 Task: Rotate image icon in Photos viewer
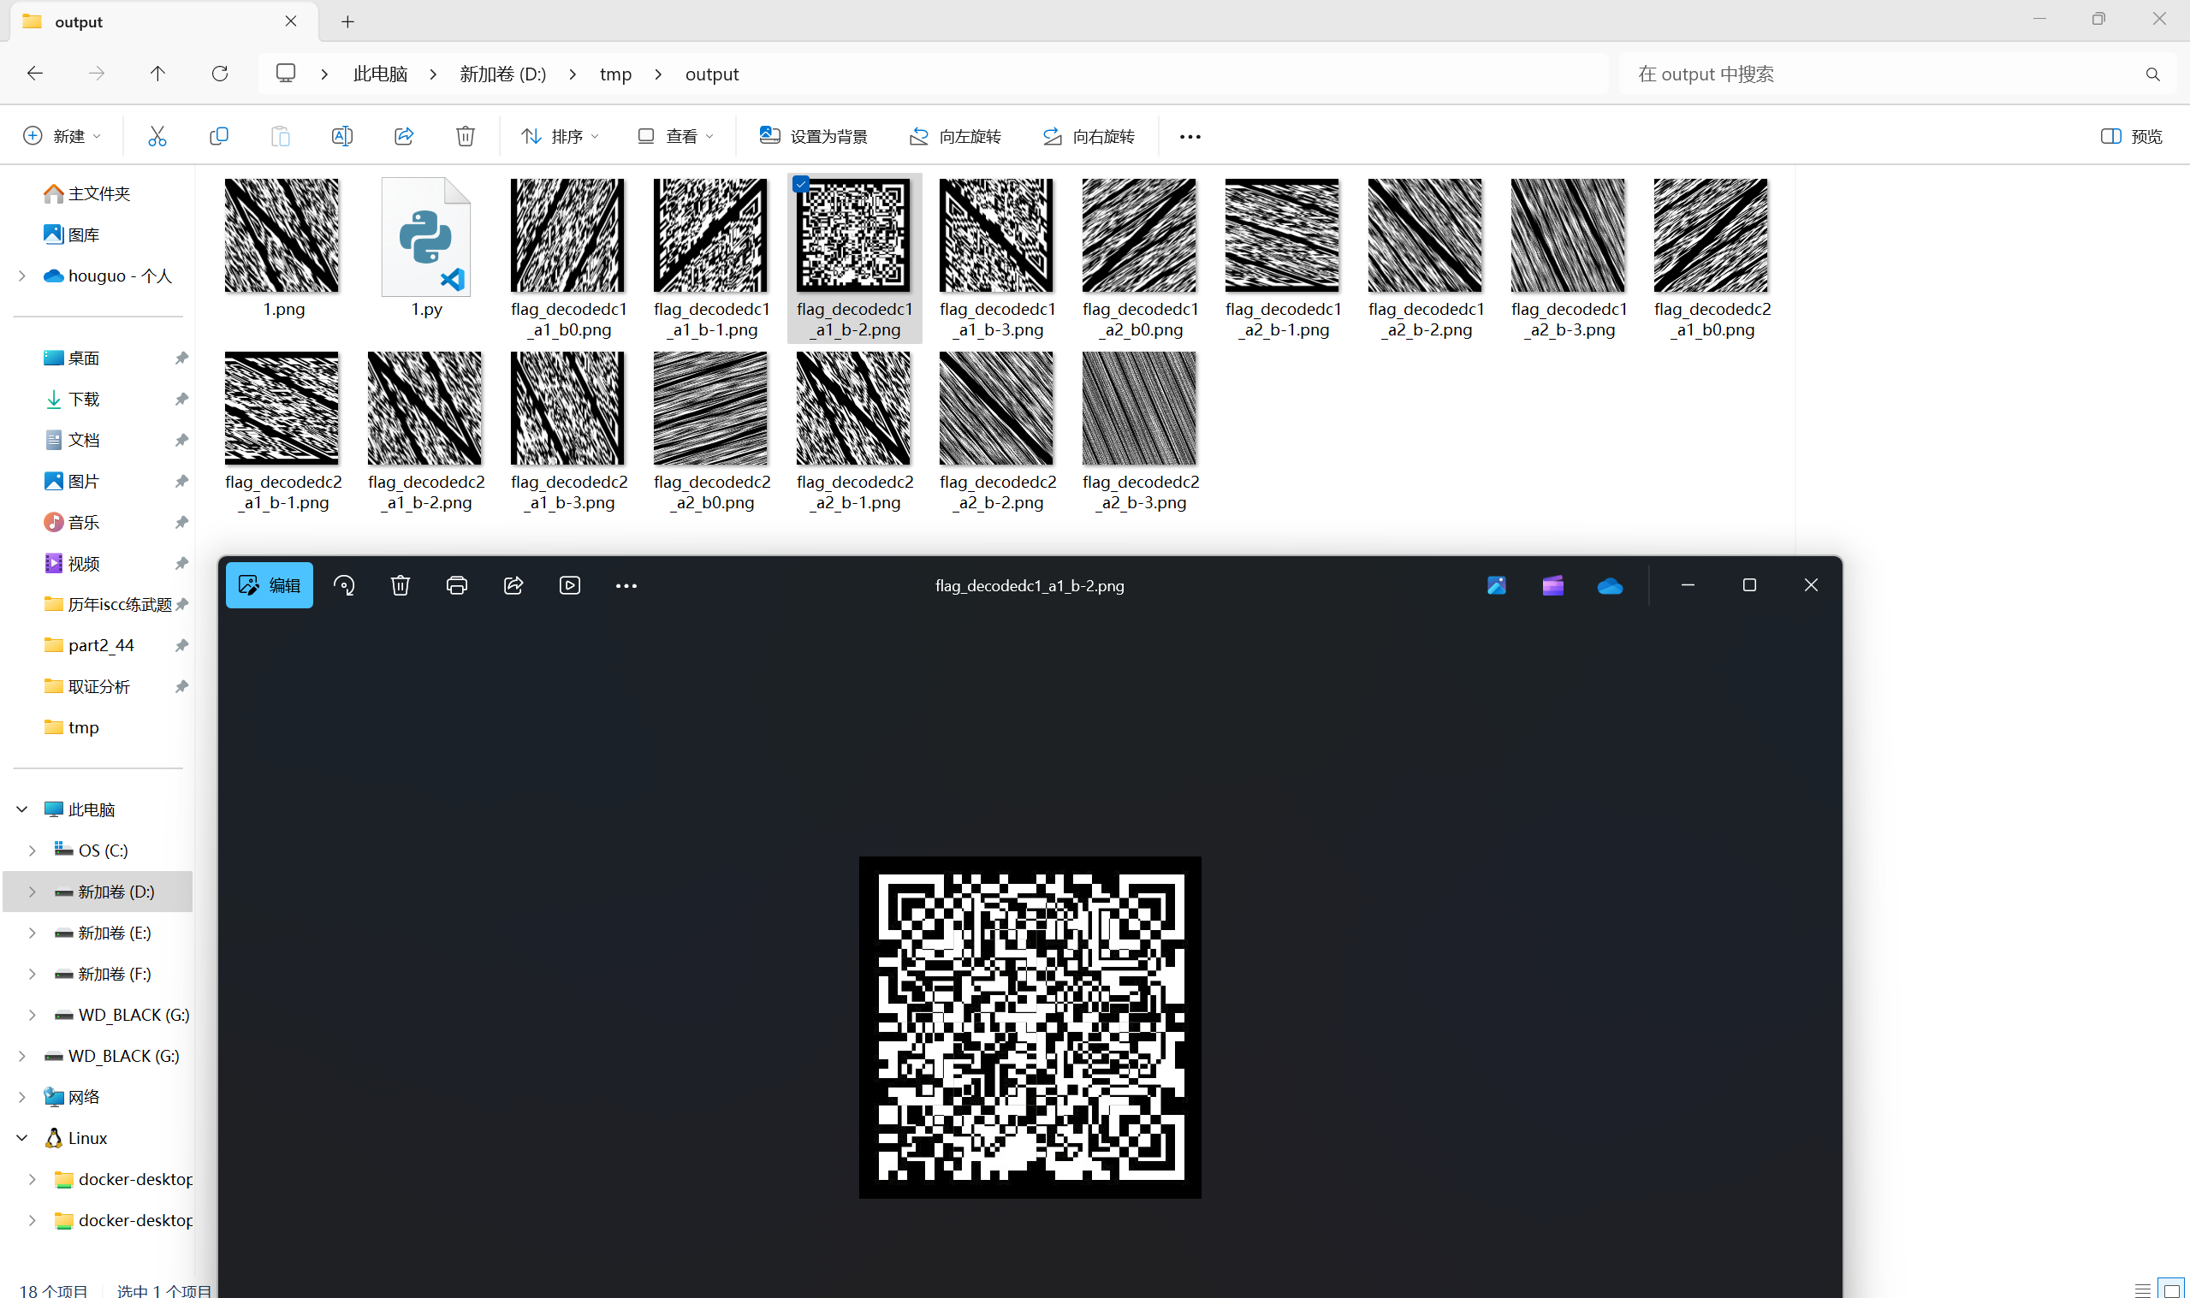(x=345, y=585)
